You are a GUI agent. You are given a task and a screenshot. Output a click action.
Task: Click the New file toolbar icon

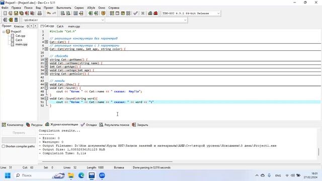click(x=5, y=14)
